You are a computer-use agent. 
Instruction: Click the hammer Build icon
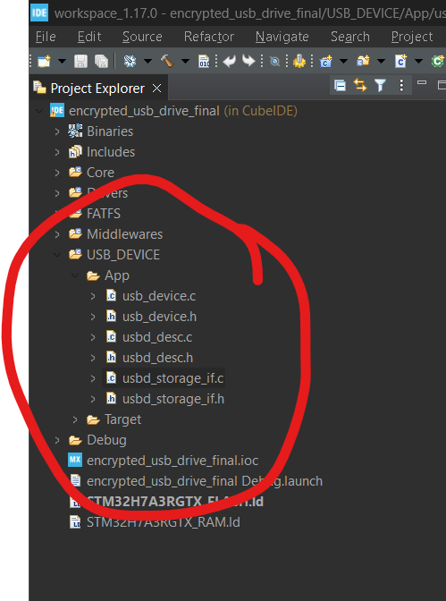point(167,61)
